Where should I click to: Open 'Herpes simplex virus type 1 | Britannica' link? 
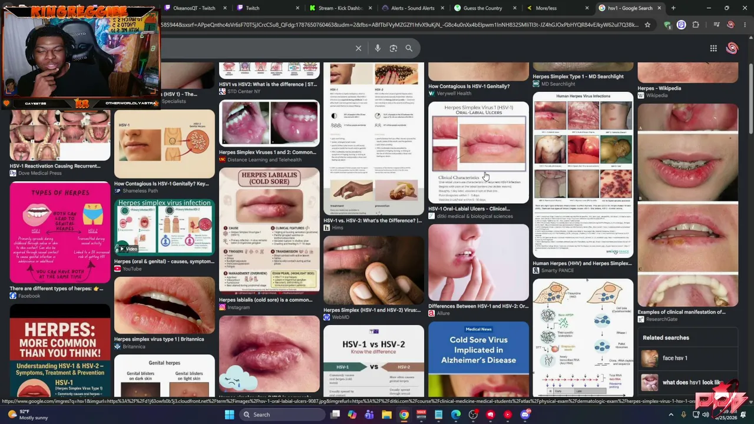pos(159,339)
